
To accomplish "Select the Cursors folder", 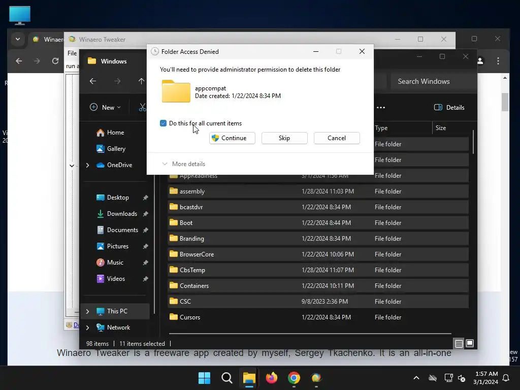I will 318,317.
